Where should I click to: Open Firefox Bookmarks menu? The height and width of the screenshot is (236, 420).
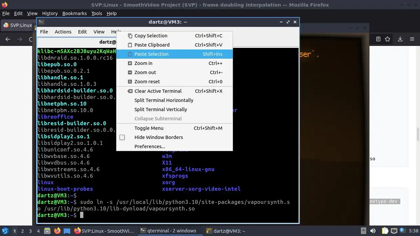tap(74, 13)
